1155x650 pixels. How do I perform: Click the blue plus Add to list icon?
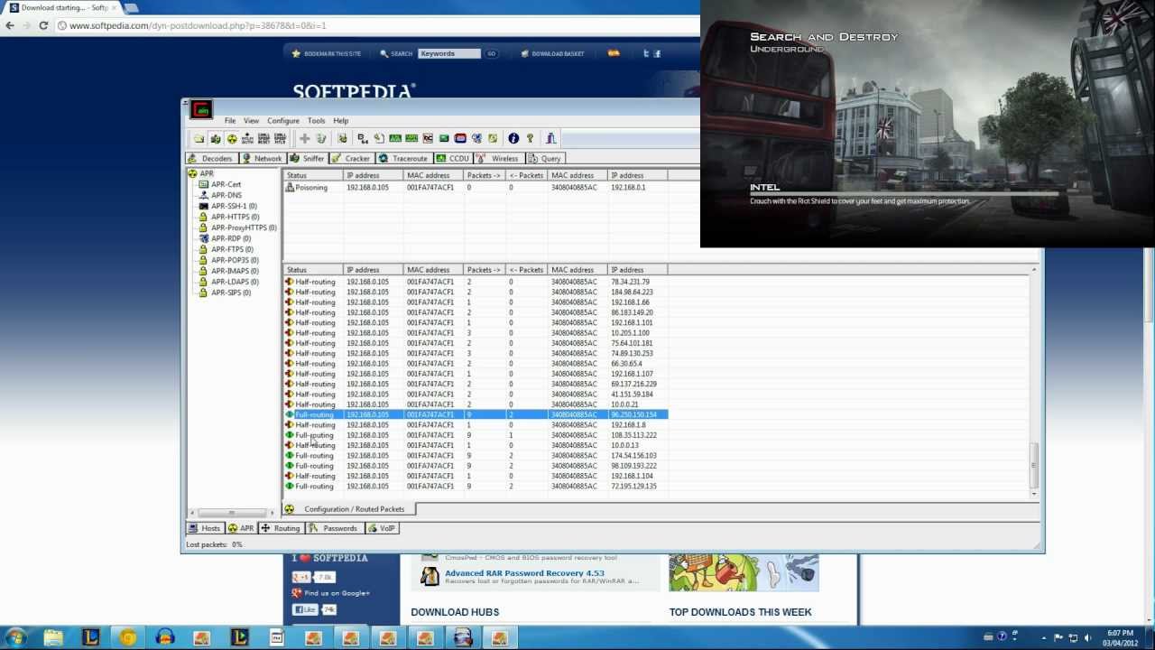point(305,138)
